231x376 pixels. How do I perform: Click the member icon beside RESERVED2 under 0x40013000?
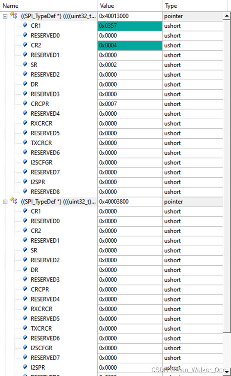(x=25, y=74)
